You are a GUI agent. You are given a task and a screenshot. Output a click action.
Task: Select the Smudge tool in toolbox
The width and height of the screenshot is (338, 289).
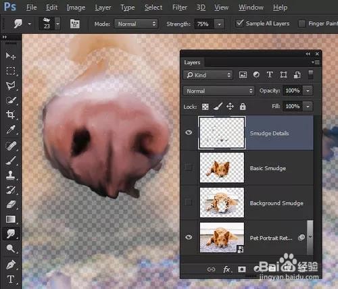[11, 234]
